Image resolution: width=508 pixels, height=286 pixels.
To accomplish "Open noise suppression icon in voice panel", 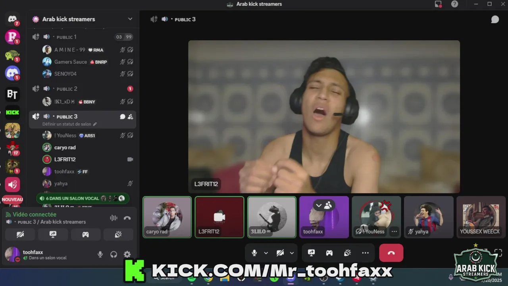I will pyautogui.click(x=114, y=218).
